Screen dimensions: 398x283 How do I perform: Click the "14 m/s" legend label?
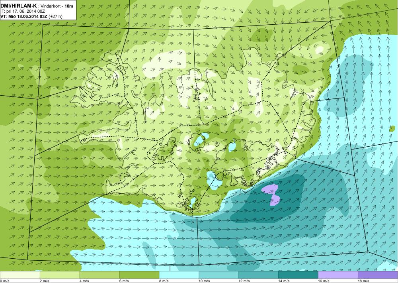click(x=284, y=281)
